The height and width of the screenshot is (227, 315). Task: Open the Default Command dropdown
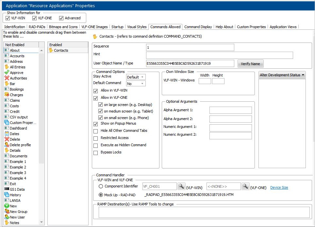point(136,84)
